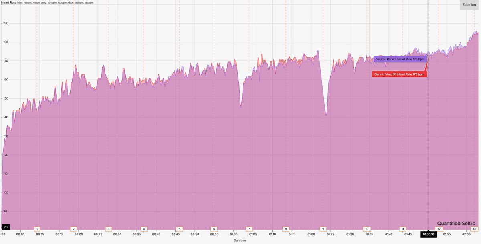Viewport: 481px width, 244px height.
Task: Click the 160 y-axis label
Action: point(6,80)
